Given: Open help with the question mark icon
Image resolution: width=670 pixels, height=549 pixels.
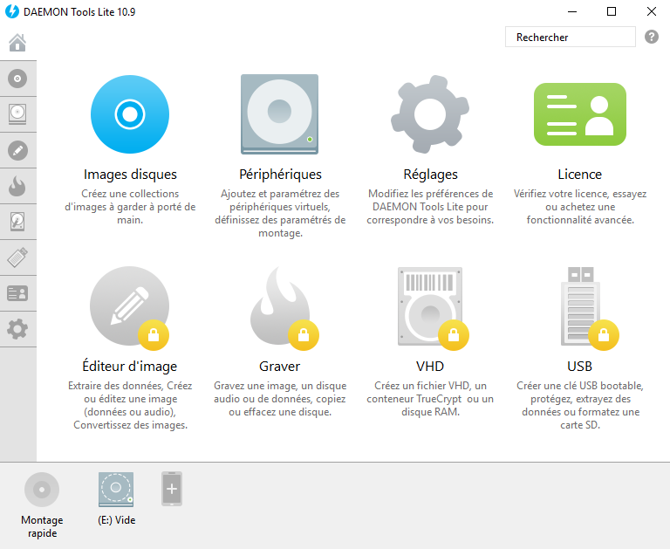Looking at the screenshot, I should click(652, 38).
